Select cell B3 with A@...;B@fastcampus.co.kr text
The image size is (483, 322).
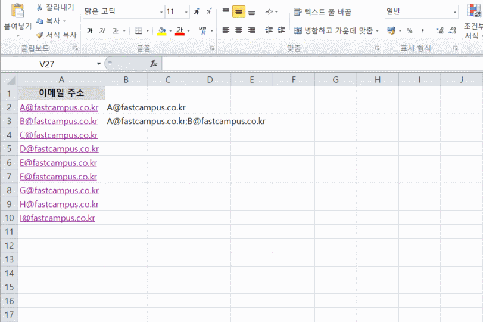click(x=126, y=121)
